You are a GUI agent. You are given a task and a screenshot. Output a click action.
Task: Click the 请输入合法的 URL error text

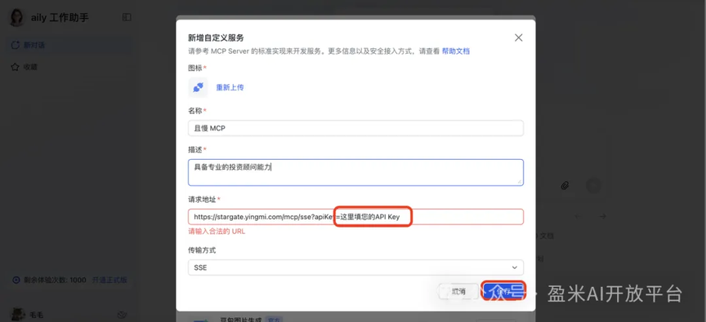(x=217, y=232)
